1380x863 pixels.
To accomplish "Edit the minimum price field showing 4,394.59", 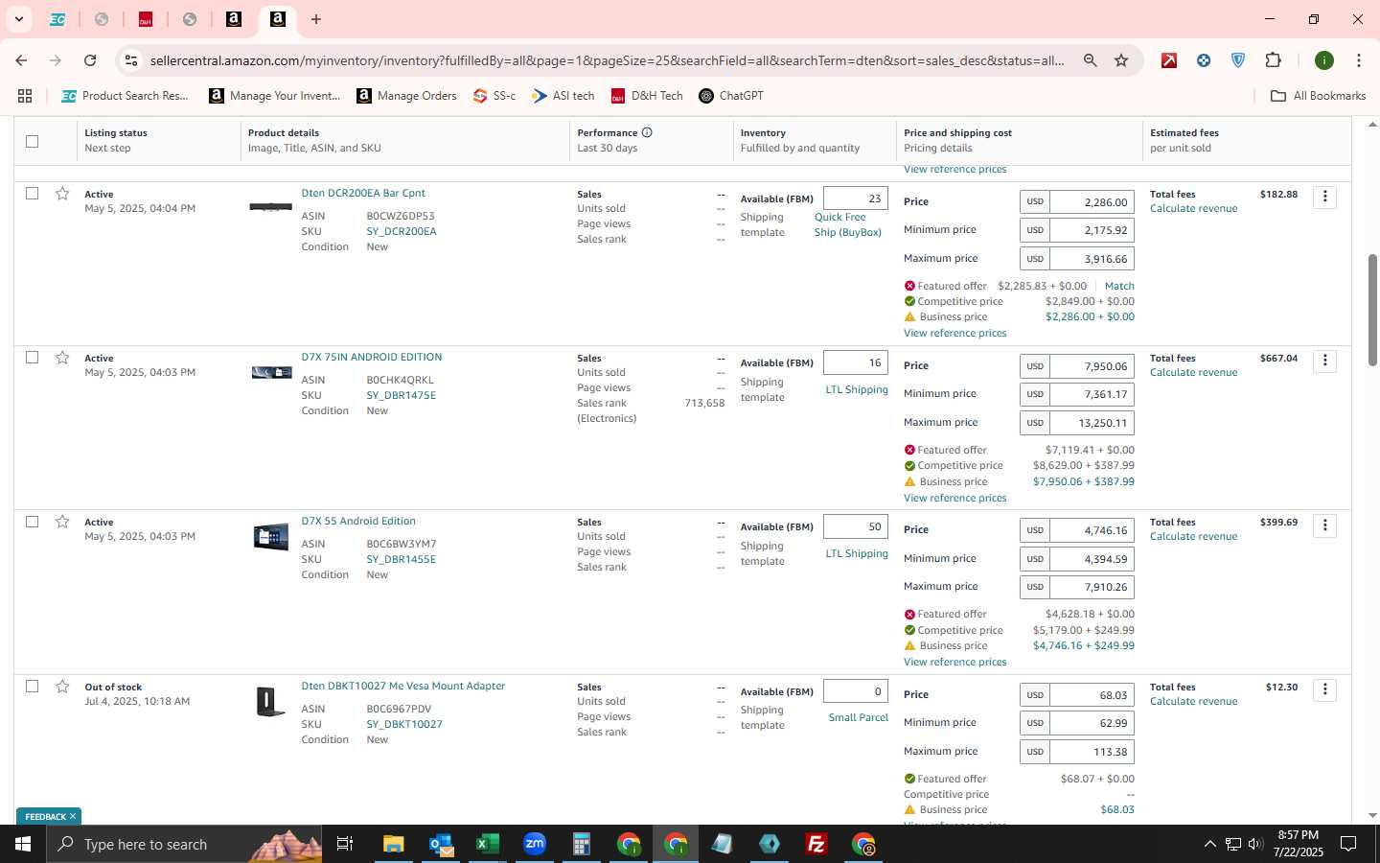I will coord(1092,558).
